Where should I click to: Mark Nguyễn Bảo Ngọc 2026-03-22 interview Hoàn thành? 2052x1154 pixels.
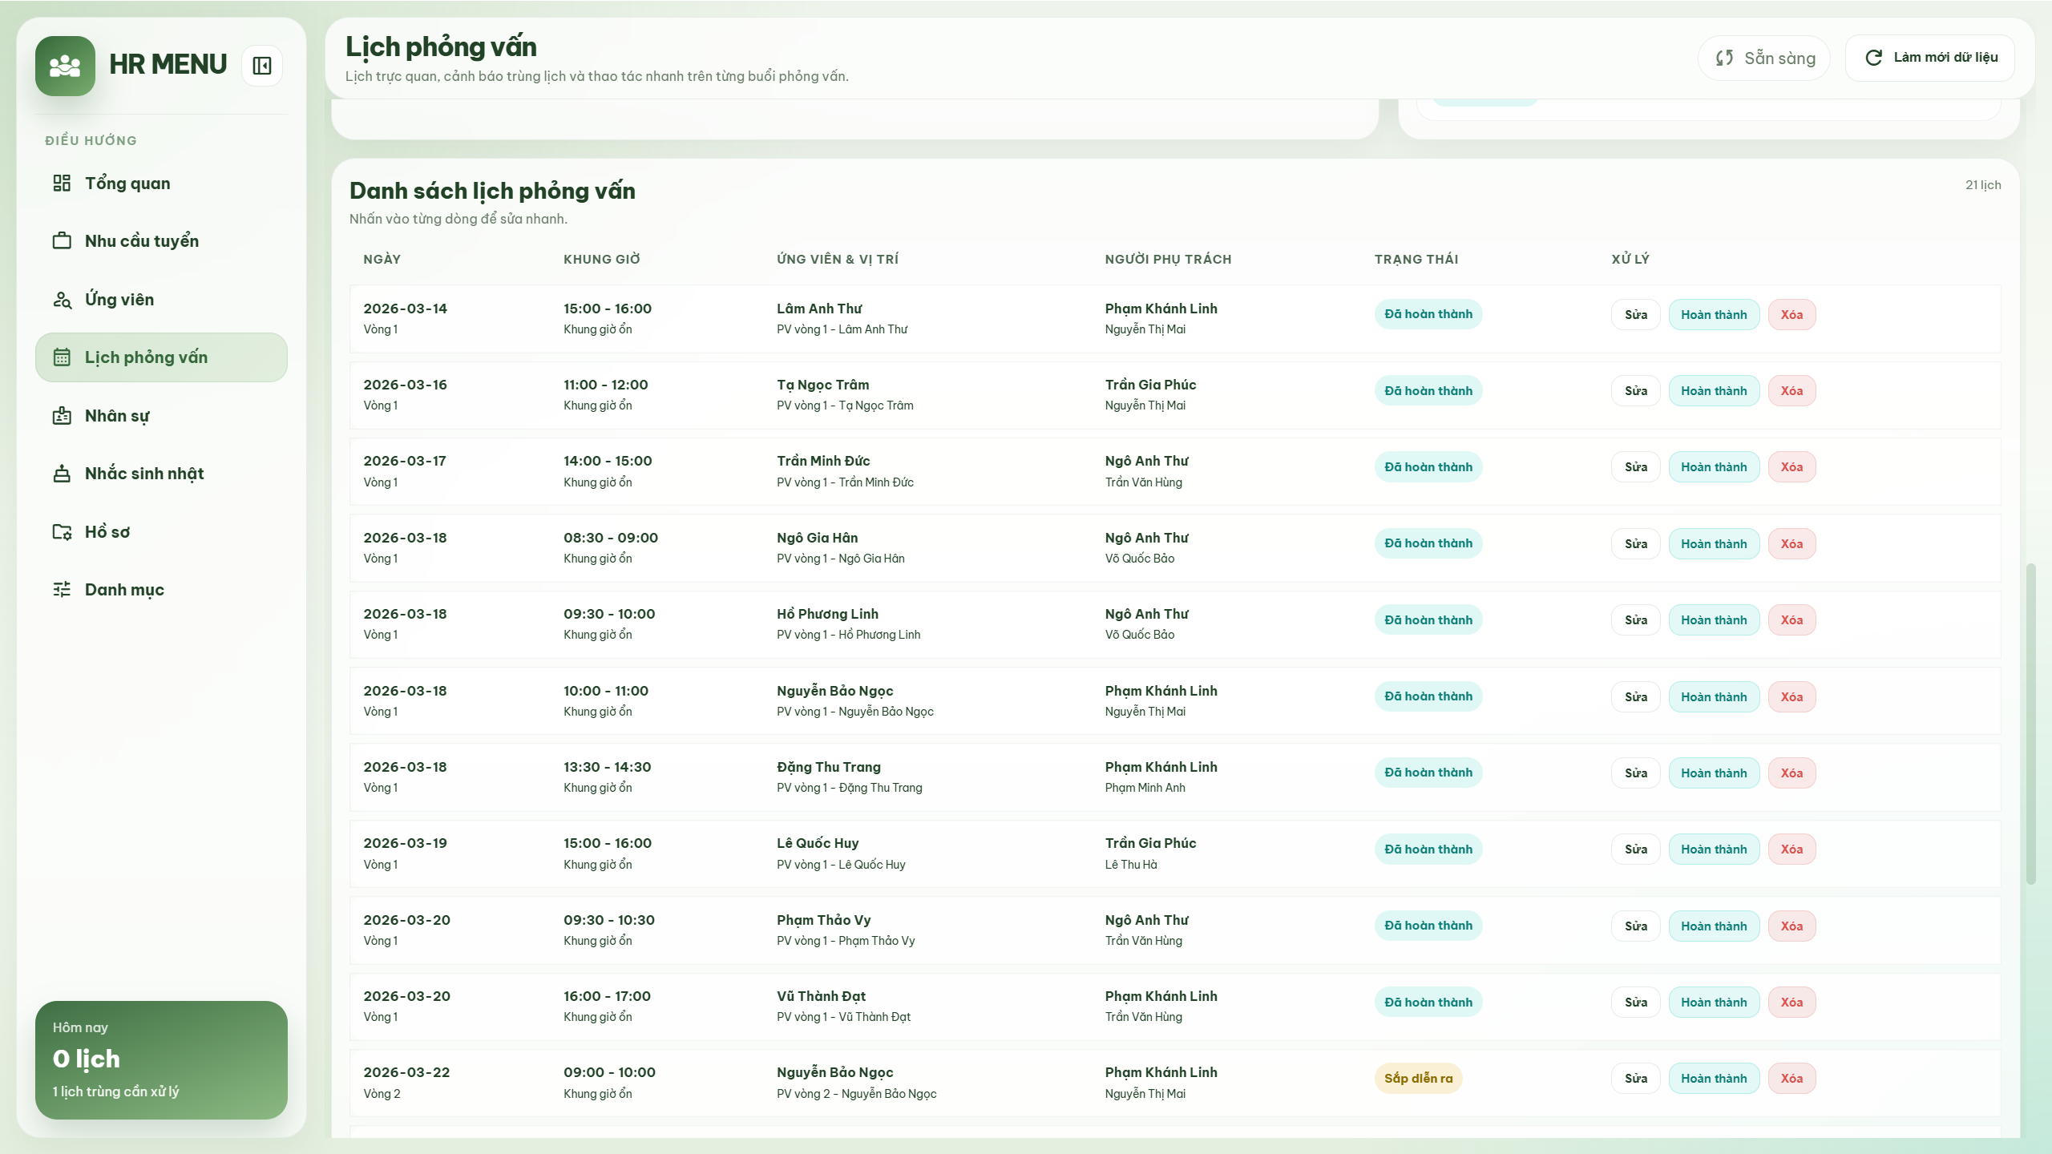(x=1713, y=1079)
